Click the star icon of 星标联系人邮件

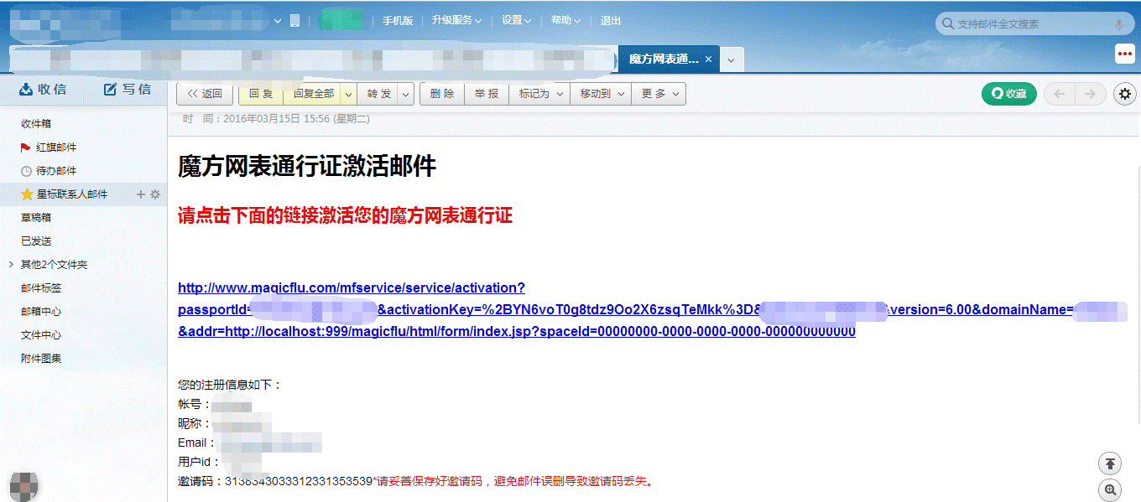[27, 194]
